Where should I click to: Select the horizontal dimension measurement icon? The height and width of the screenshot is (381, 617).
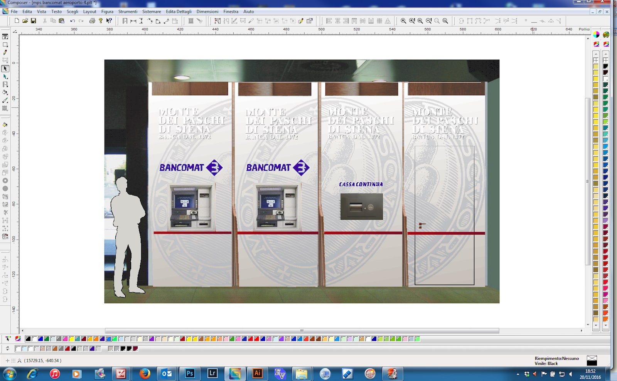[133, 21]
